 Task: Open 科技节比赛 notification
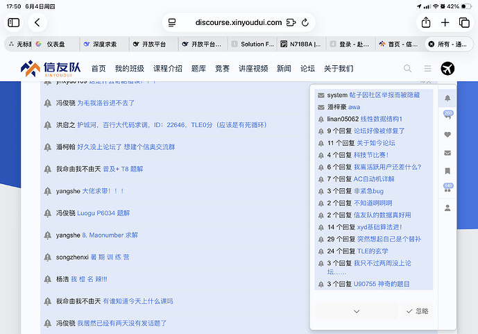coord(374,155)
